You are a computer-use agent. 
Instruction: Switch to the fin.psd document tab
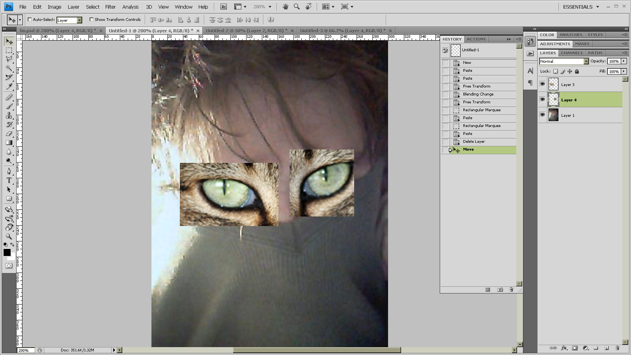click(x=58, y=30)
